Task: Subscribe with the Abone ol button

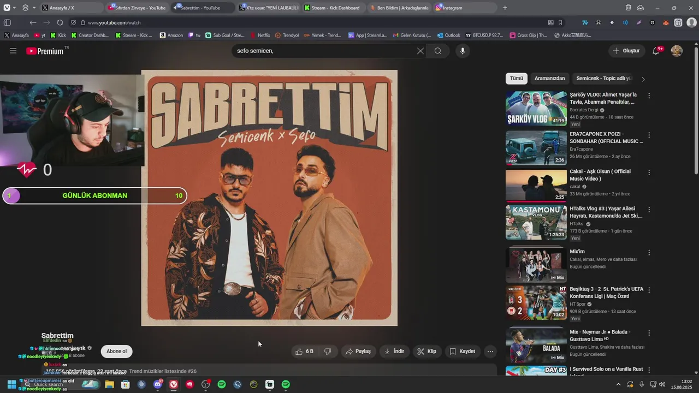Action: (x=116, y=352)
